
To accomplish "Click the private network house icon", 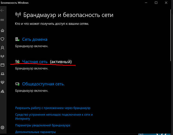I will pyautogui.click(x=17, y=62).
